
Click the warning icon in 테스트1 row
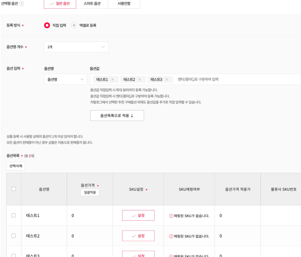(x=171, y=216)
